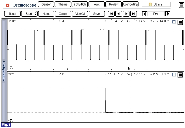Image resolution: width=185 pixels, height=128 pixels.
Task: Toggle the filled black square for Ch B
Action: [180, 75]
